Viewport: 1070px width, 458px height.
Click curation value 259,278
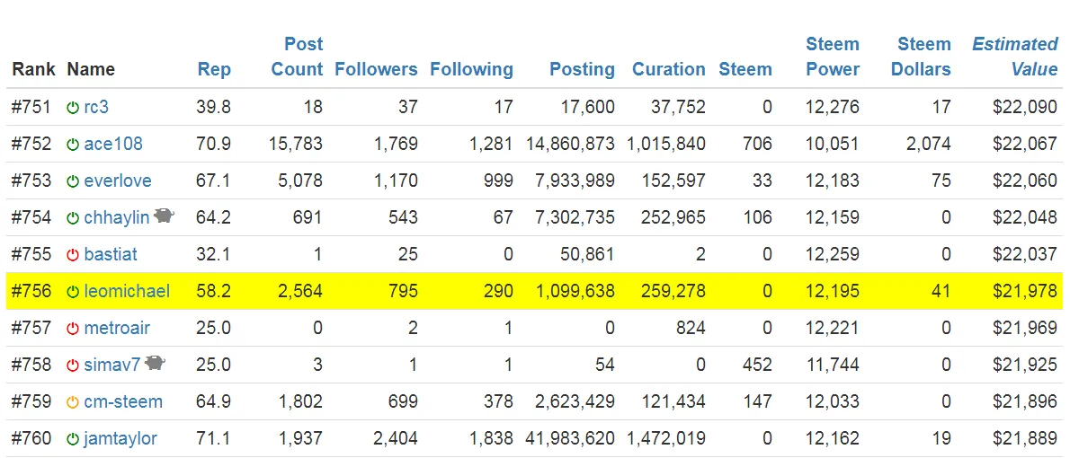tap(673, 292)
